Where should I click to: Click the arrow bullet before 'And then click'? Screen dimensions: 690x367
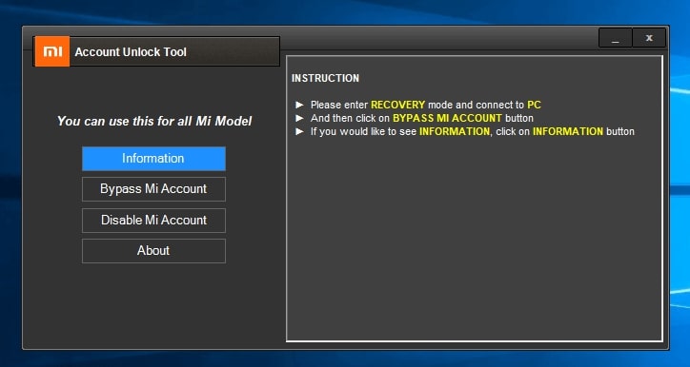pyautogui.click(x=299, y=118)
